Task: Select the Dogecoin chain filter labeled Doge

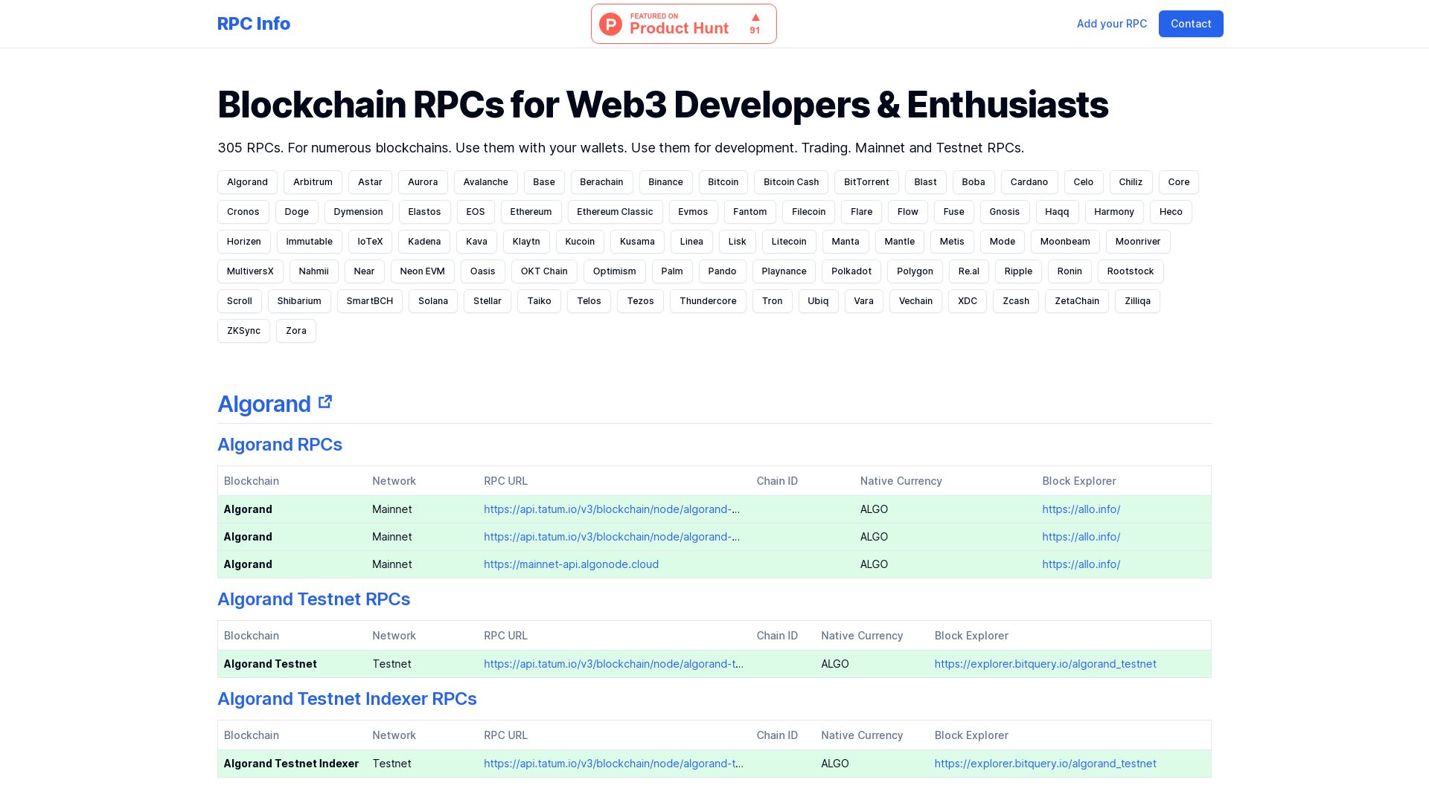Action: click(296, 212)
